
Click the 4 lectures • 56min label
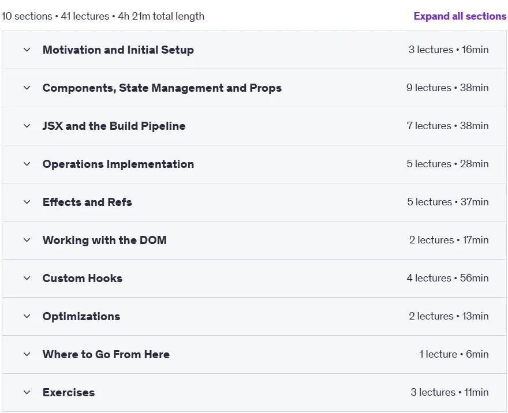[447, 278]
